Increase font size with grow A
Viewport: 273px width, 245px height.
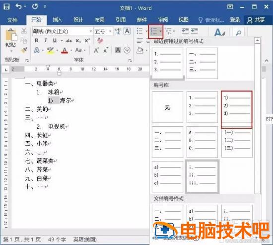[x=96, y=50]
